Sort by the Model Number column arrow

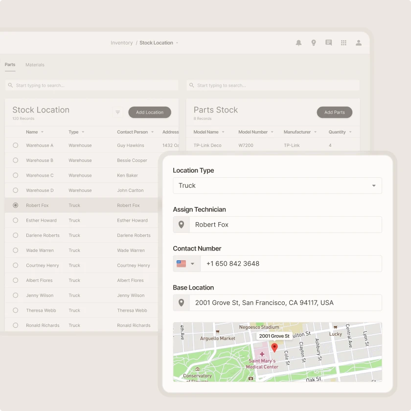pos(272,132)
